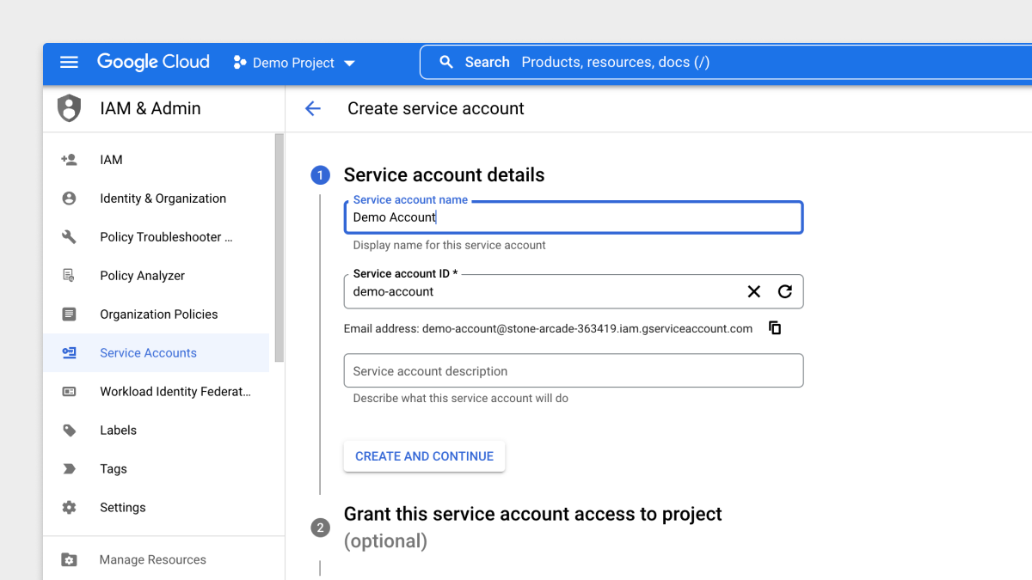Click the Google Cloud logo
The image size is (1032, 580).
[x=153, y=62]
